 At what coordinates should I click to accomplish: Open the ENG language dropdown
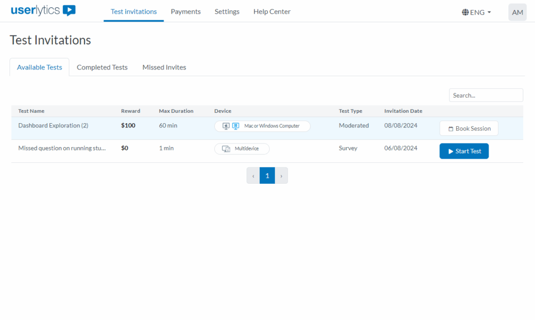click(x=476, y=12)
